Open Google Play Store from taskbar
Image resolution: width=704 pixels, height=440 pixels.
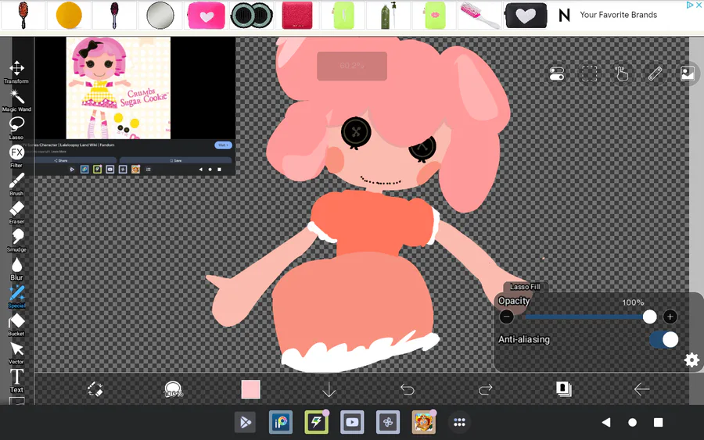pos(245,422)
